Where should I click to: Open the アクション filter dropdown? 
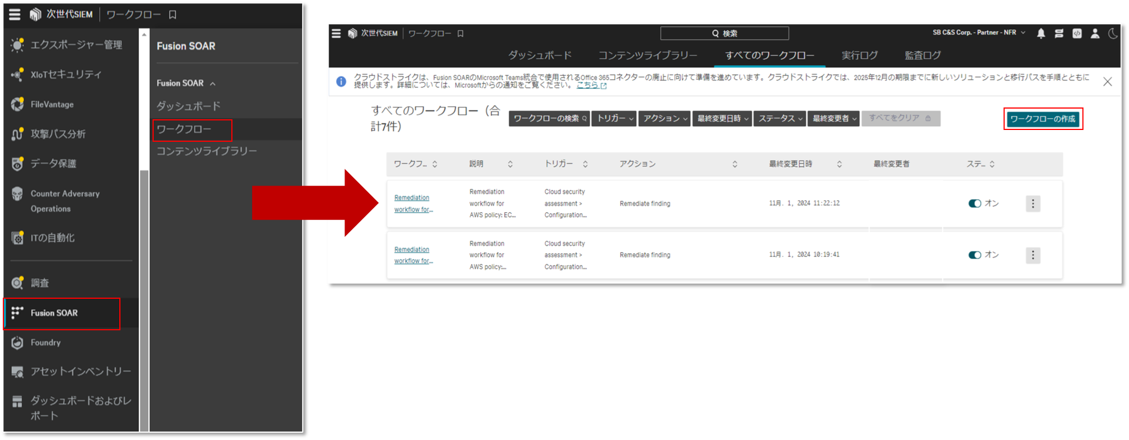(665, 119)
